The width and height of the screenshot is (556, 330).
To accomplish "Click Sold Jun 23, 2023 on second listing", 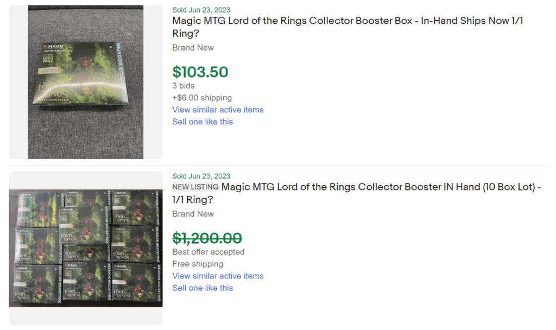I will pyautogui.click(x=201, y=176).
